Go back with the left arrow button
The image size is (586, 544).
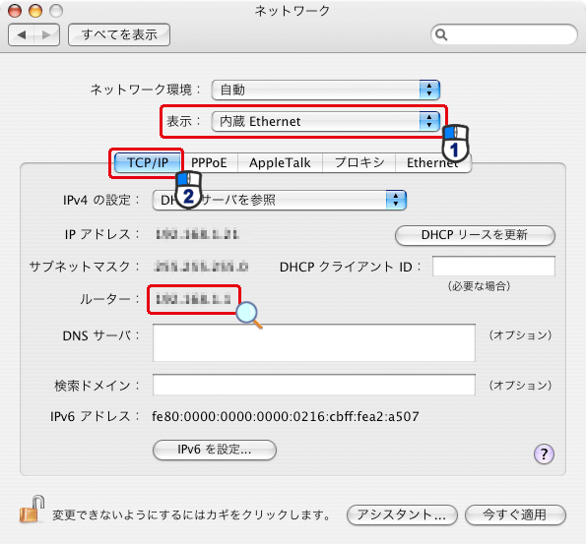click(22, 35)
